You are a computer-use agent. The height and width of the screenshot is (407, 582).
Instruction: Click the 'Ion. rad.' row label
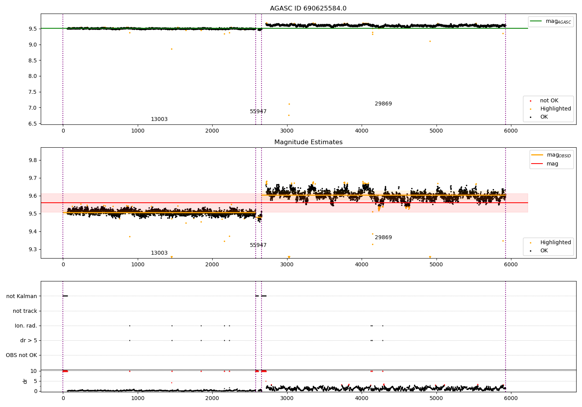[26, 326]
